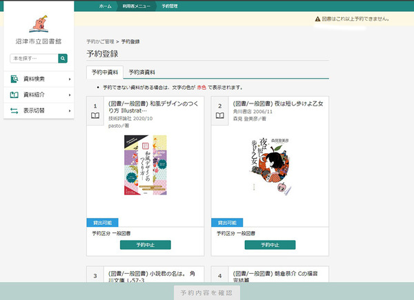Click the book icon on item 1
This screenshot has width=414, height=300.
click(x=95, y=116)
